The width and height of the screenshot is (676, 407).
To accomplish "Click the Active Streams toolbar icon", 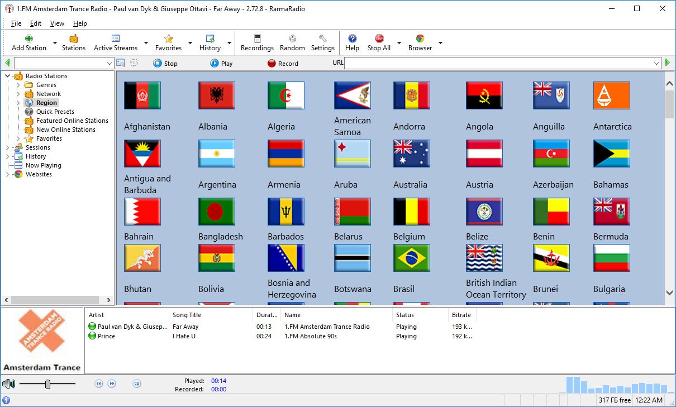I will click(x=116, y=39).
